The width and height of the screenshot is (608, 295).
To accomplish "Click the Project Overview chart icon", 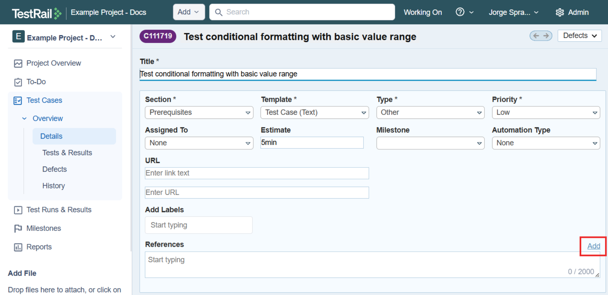I will click(x=18, y=63).
